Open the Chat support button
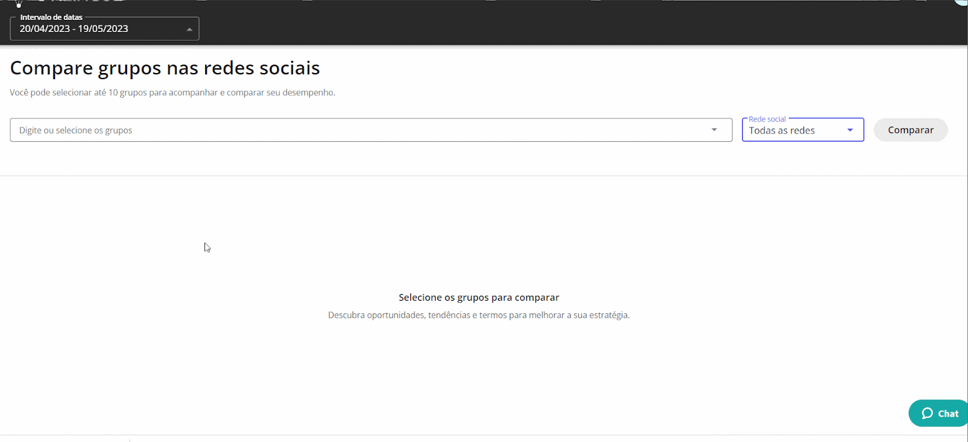This screenshot has height=442, width=968. 938,414
